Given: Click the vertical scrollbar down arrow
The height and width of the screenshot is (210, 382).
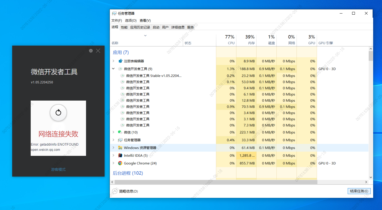Looking at the screenshot, I should (371, 177).
